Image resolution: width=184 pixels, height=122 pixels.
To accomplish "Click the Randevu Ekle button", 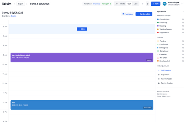I will [x=144, y=14].
